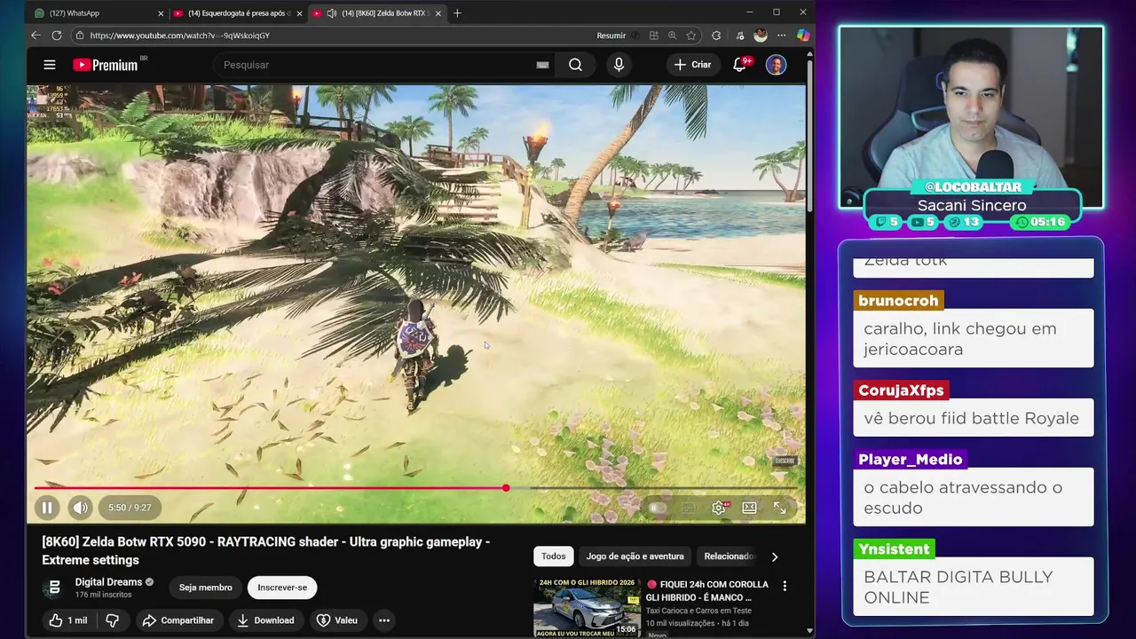Open more actions below the video

coord(384,620)
